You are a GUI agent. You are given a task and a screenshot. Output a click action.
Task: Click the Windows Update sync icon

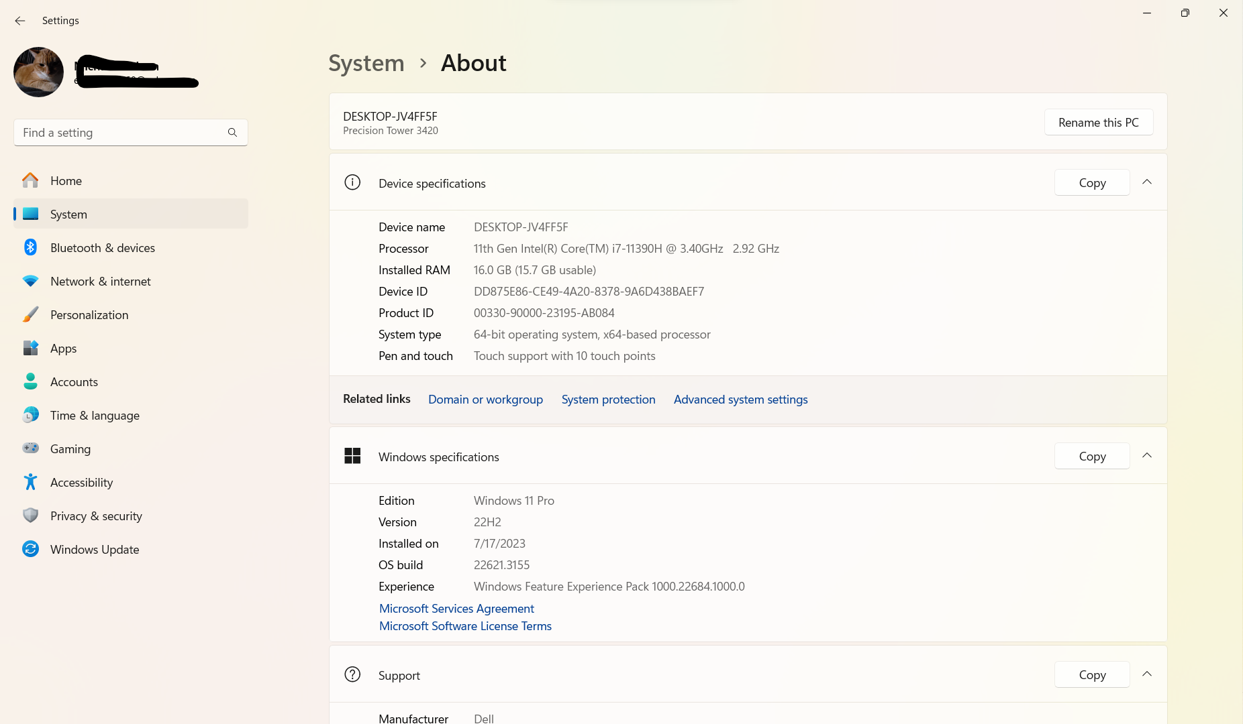(x=30, y=549)
